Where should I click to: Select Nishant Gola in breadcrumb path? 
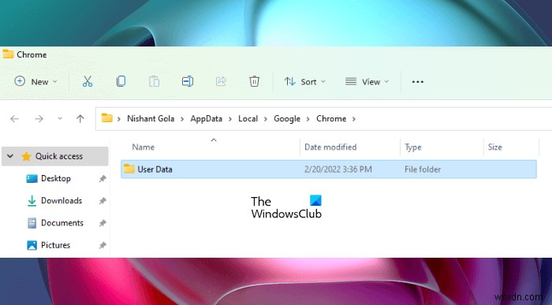(x=151, y=119)
